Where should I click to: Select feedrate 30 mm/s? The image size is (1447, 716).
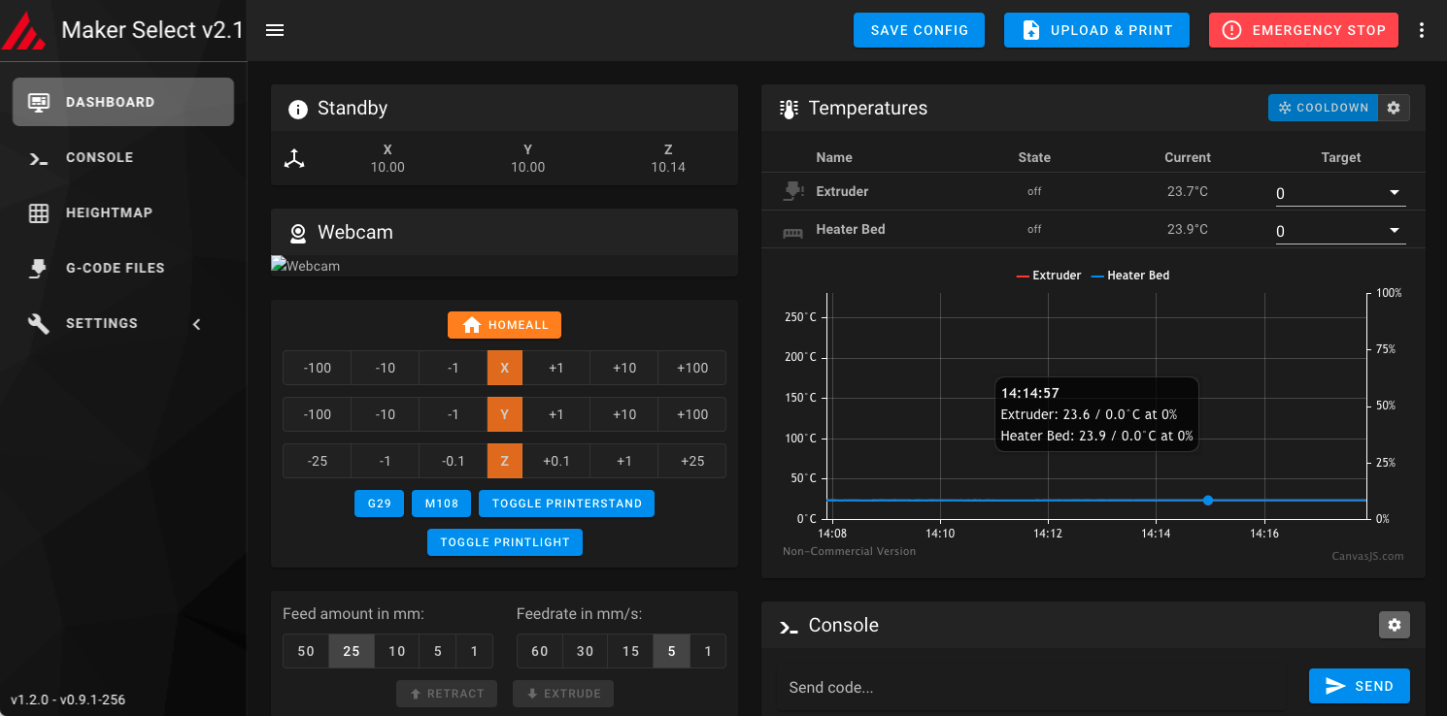(585, 651)
